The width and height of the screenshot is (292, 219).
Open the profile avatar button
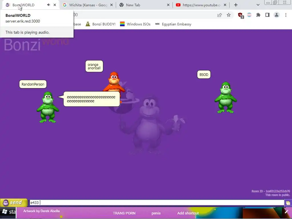click(x=277, y=15)
